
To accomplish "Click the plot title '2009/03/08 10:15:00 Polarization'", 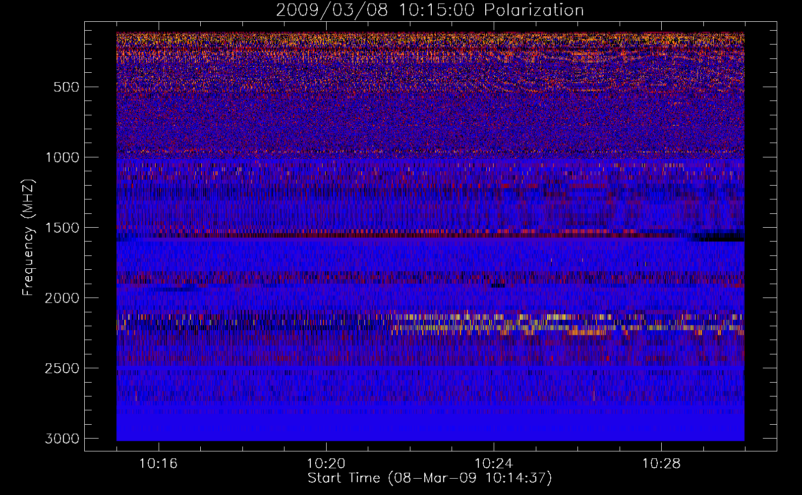I will (x=430, y=10).
